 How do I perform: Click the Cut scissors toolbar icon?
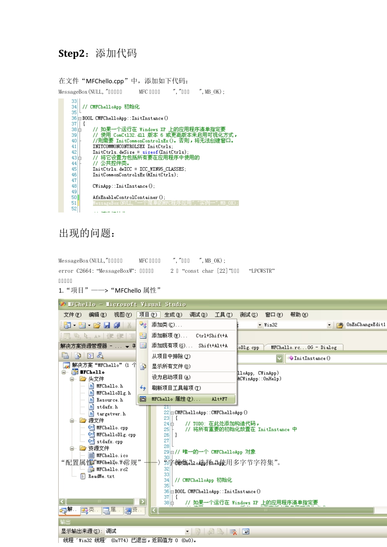coord(130,325)
